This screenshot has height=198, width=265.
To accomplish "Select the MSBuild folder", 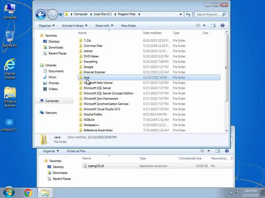I will [x=89, y=120].
